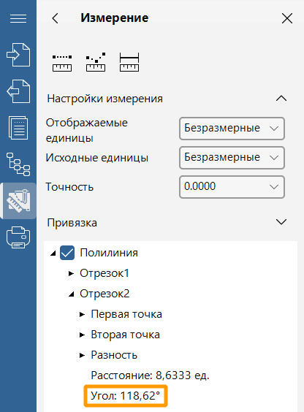Go back with the left arrow
This screenshot has width=304, height=412.
[56, 18]
